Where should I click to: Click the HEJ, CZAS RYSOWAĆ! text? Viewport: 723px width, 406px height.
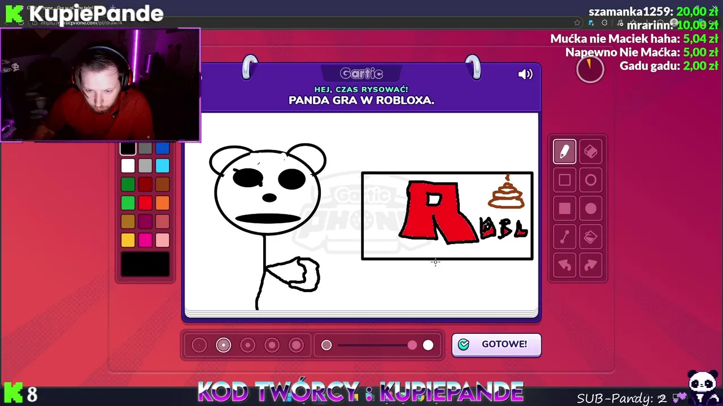[361, 89]
